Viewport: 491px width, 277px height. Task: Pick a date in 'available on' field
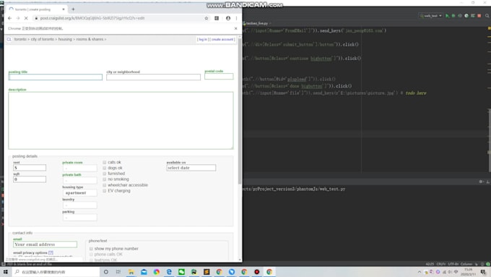tap(191, 168)
